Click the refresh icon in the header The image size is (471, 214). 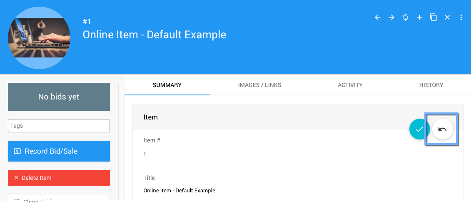pyautogui.click(x=405, y=17)
